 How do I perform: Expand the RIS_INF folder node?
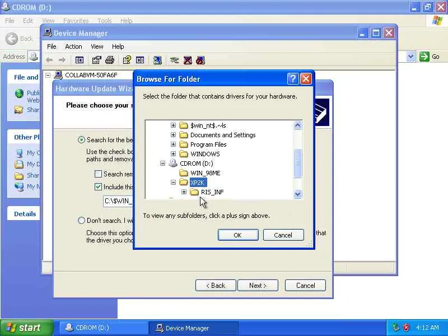184,192
